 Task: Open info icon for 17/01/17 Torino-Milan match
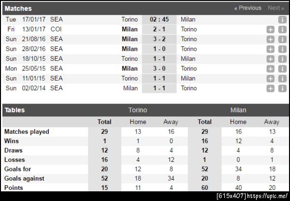pyautogui.click(x=282, y=20)
